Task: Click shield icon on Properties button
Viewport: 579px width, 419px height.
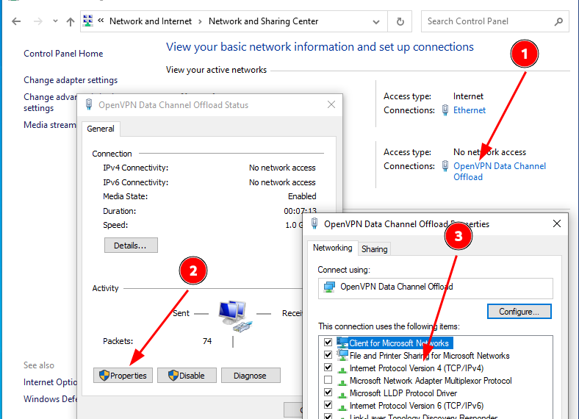Action: pos(104,376)
